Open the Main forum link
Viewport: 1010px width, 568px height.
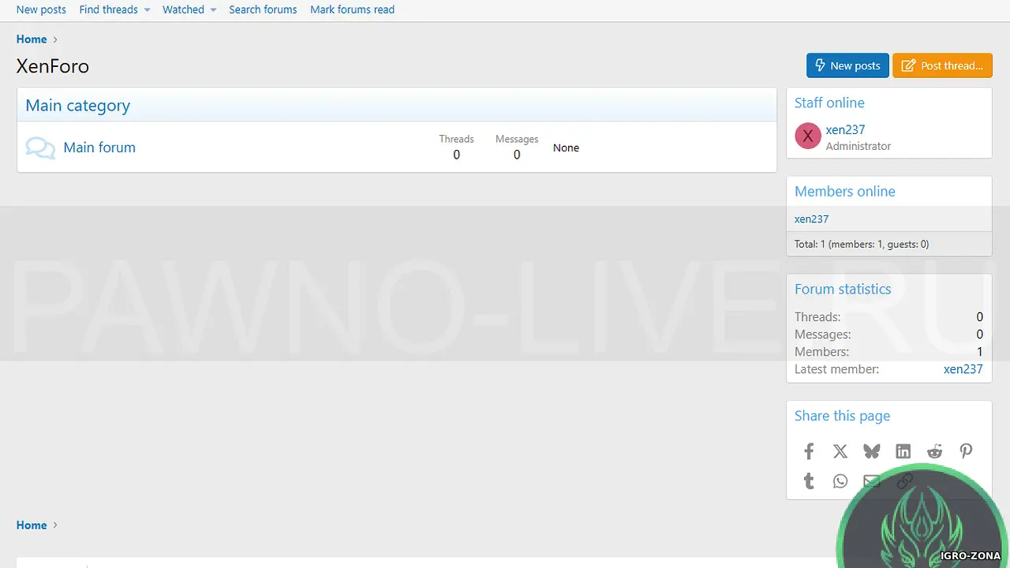99,148
